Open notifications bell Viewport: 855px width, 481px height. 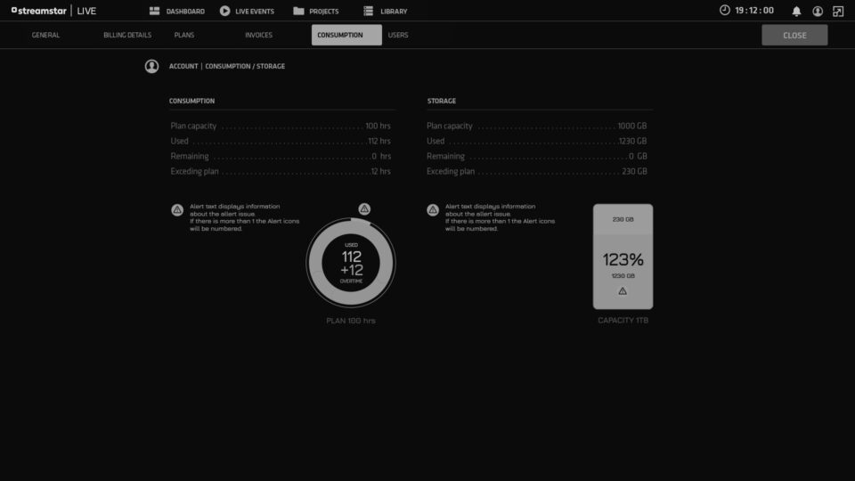(x=796, y=11)
